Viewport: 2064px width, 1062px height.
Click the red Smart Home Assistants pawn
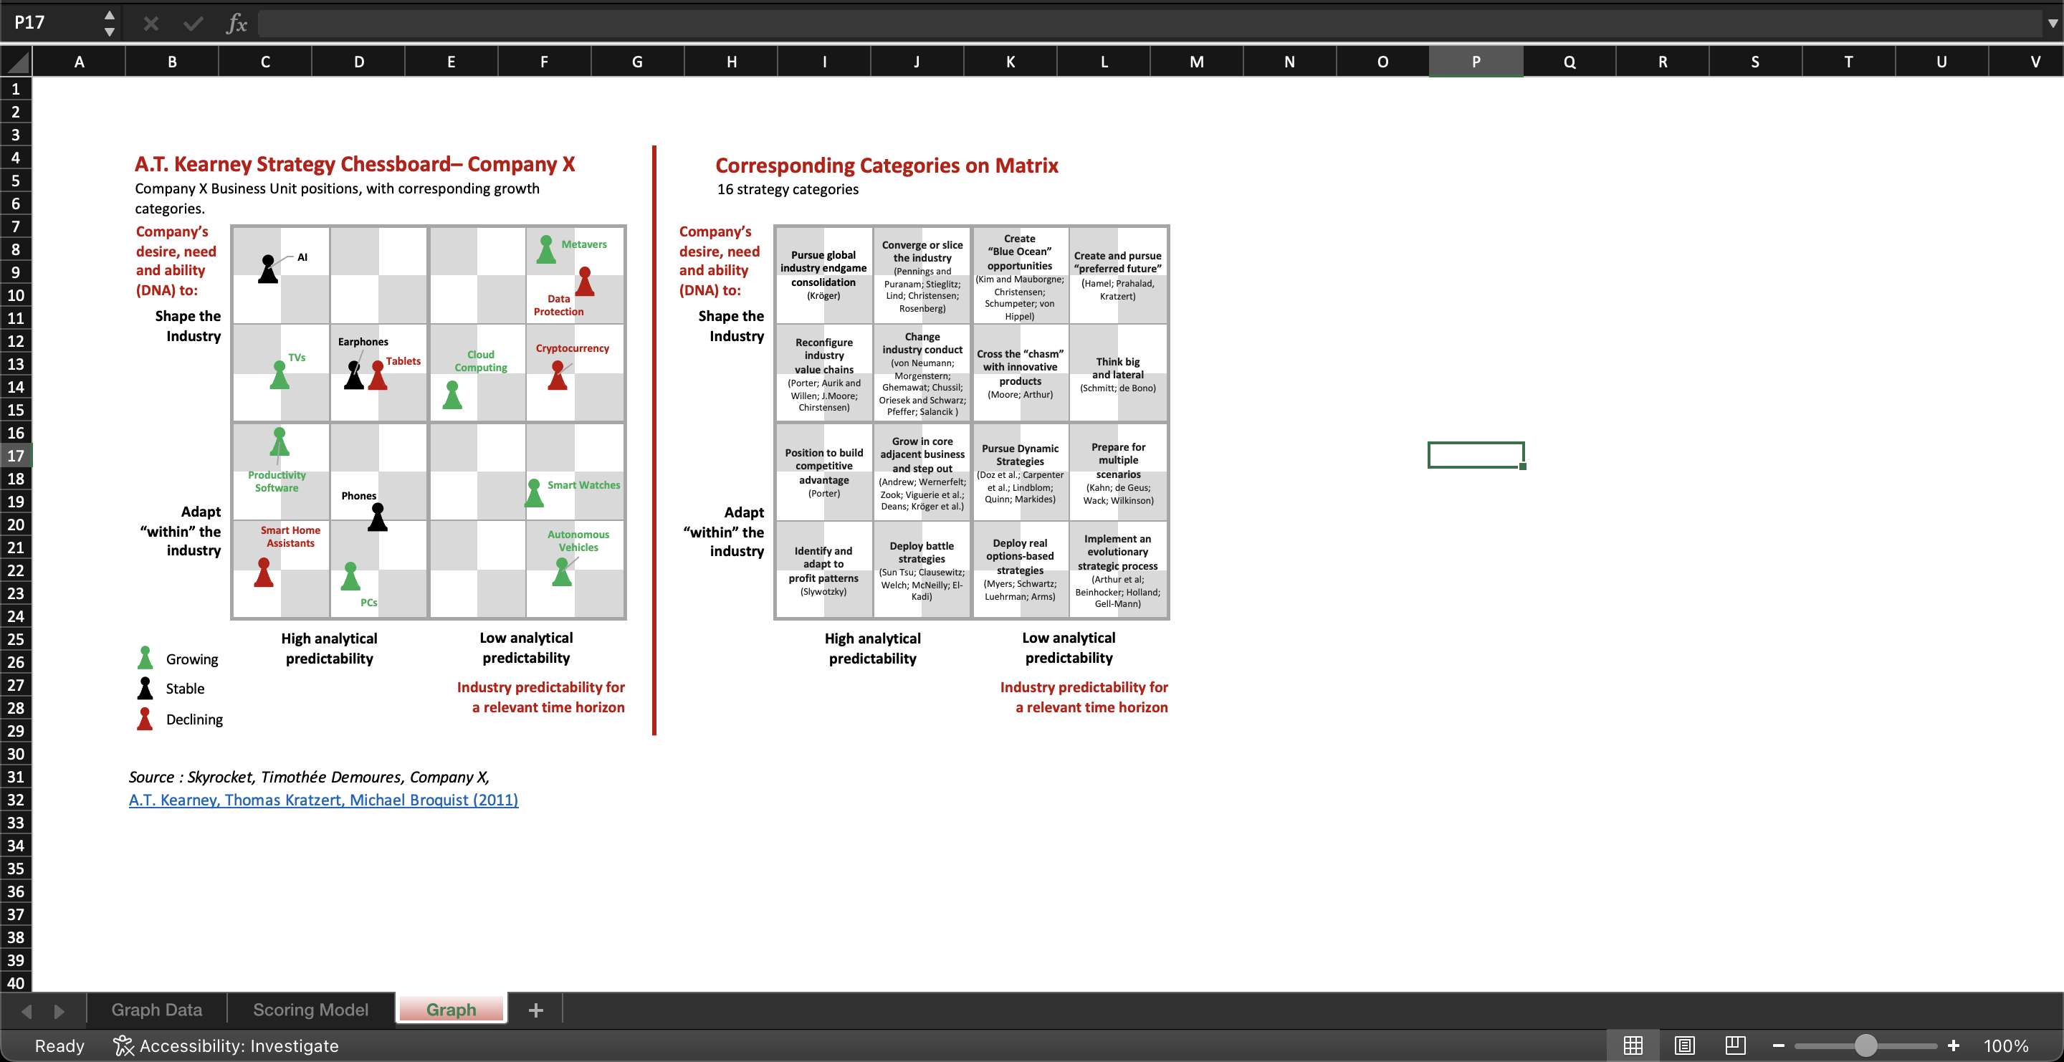pyautogui.click(x=264, y=572)
